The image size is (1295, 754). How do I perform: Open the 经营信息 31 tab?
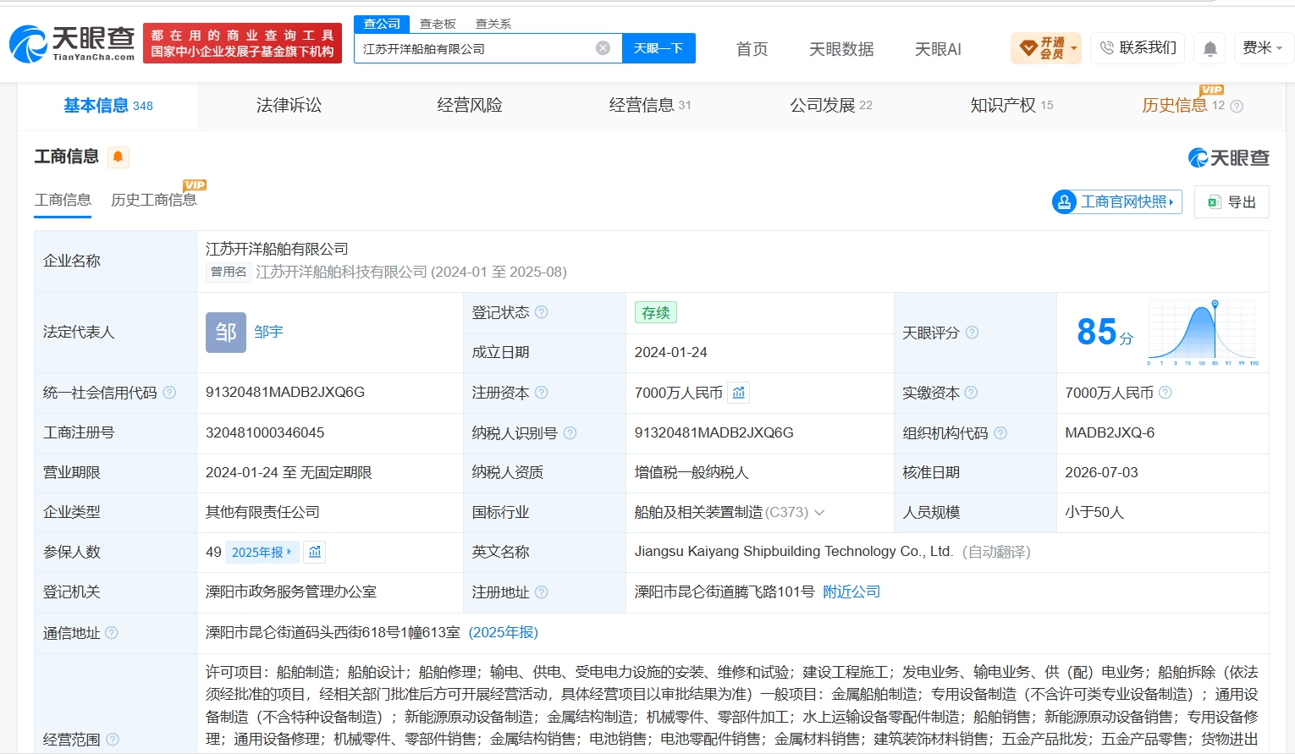point(650,106)
